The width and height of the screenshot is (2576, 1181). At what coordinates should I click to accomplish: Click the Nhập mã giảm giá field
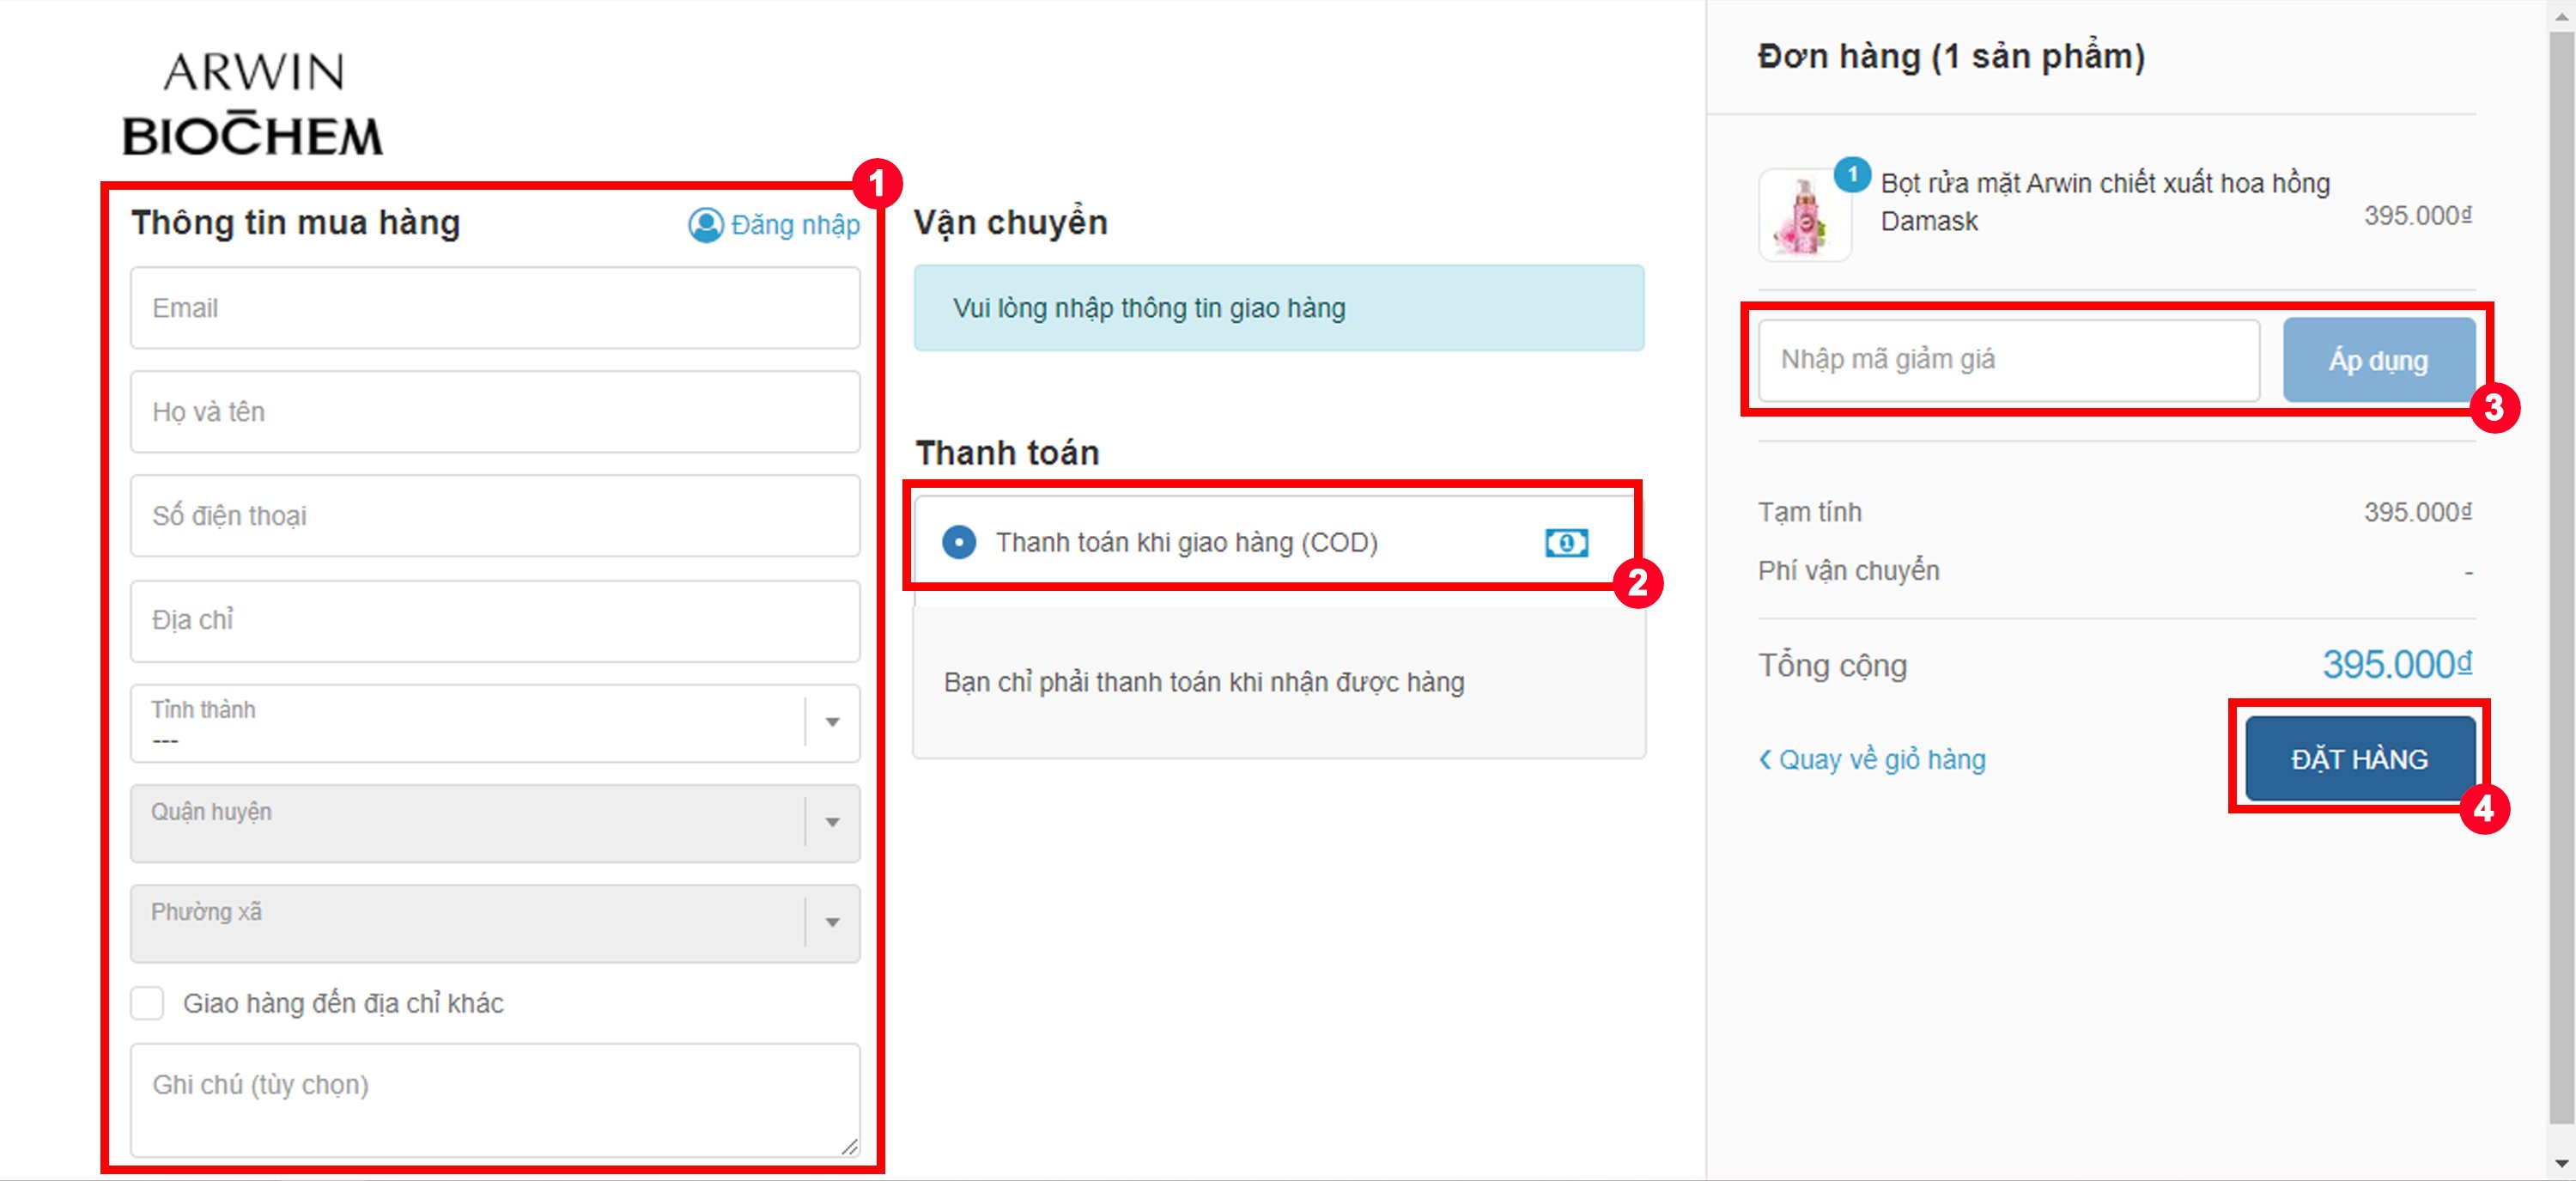tap(2008, 360)
